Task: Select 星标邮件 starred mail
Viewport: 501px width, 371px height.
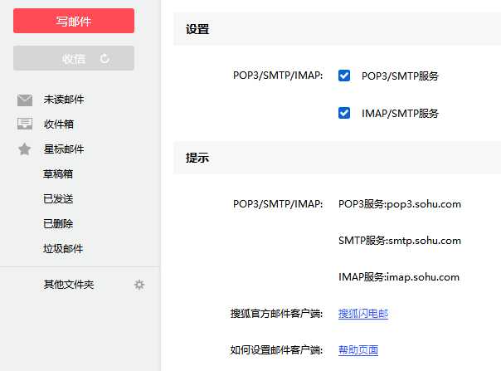Action: pyautogui.click(x=64, y=149)
